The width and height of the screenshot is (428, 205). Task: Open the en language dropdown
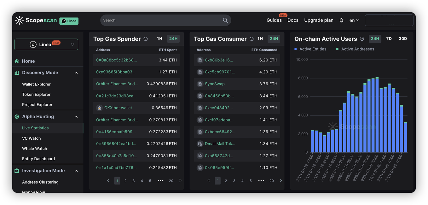pos(354,20)
